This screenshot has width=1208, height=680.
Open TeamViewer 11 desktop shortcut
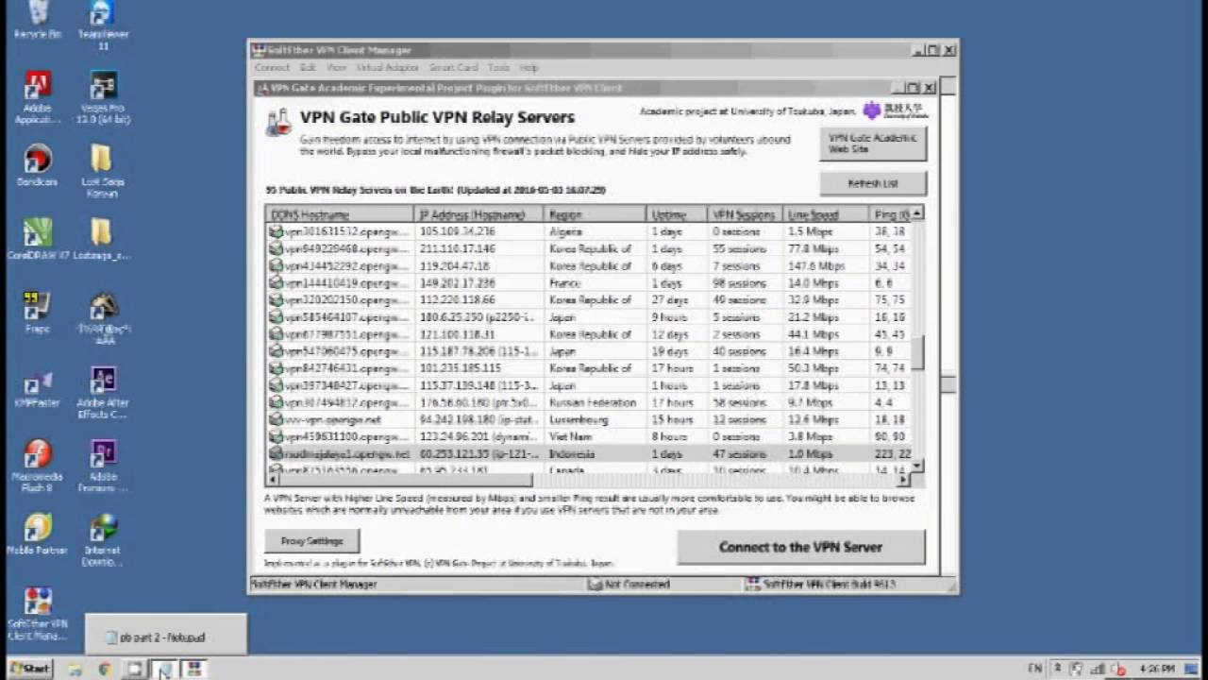click(x=103, y=25)
